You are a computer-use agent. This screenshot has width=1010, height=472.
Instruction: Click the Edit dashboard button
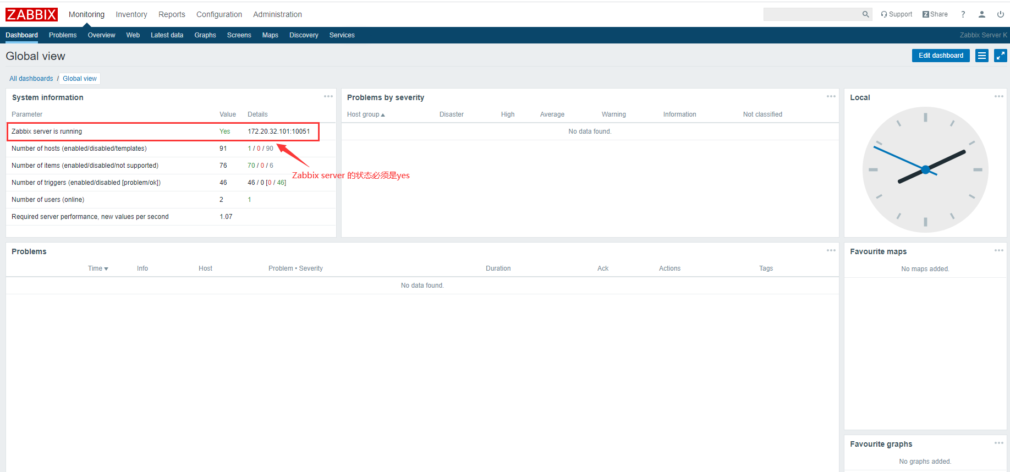[x=941, y=56]
